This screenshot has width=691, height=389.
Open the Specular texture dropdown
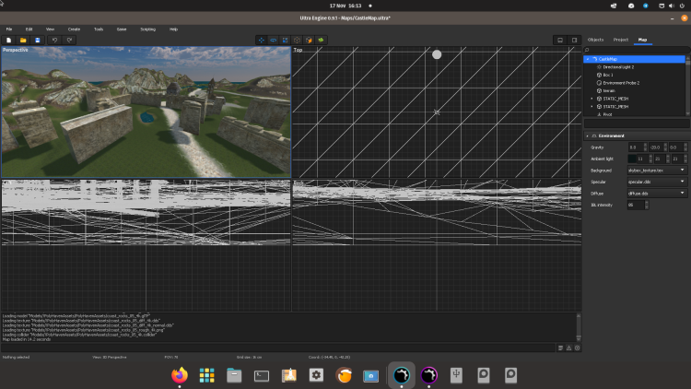[657, 182]
